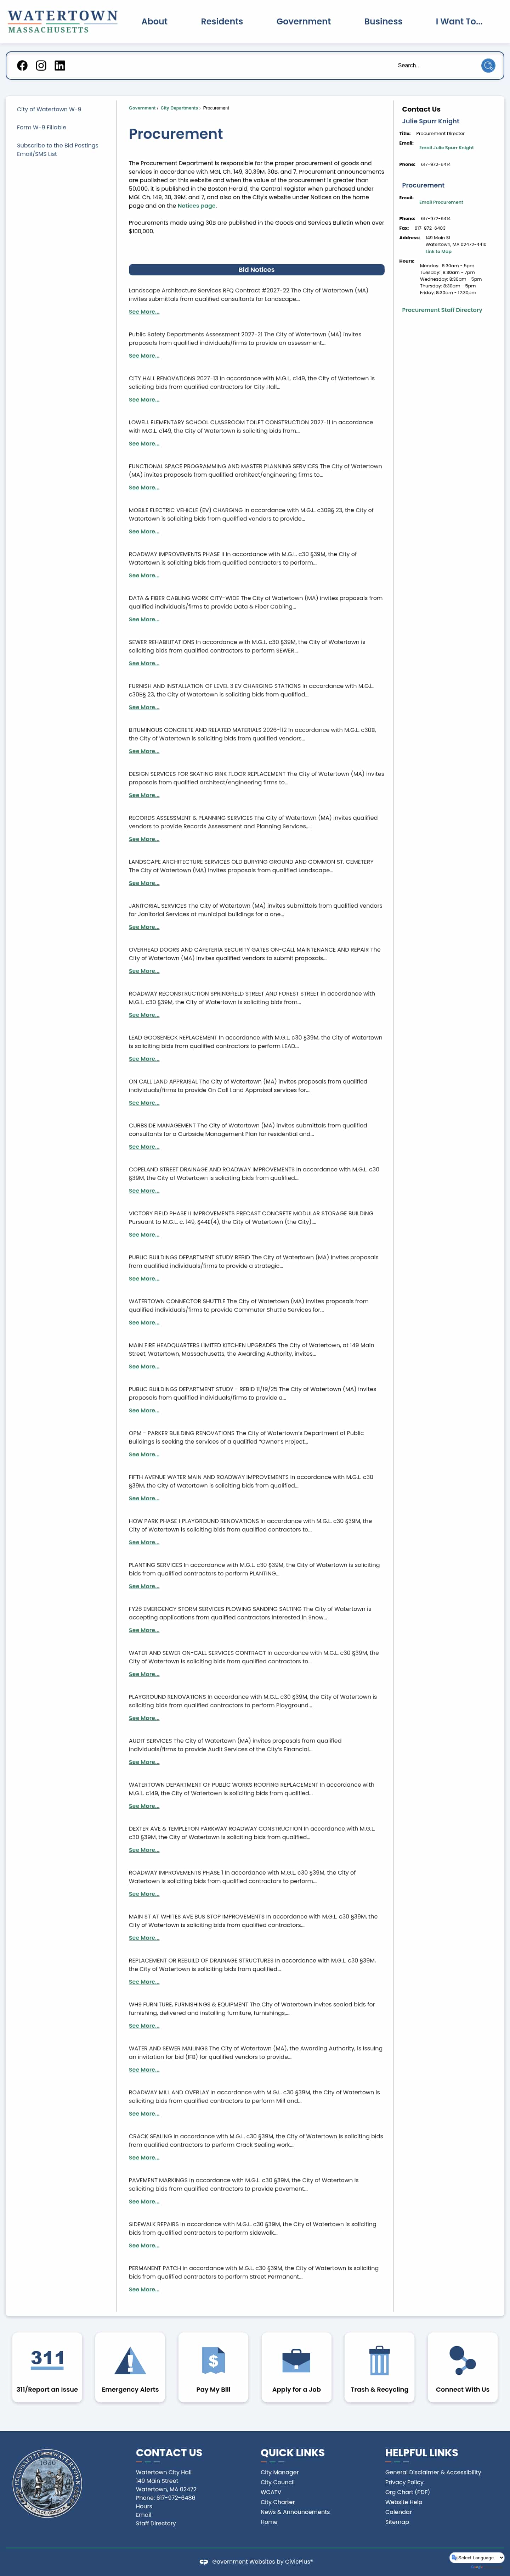Open the Connect With Us icon
The width and height of the screenshot is (510, 2576).
(x=462, y=2360)
